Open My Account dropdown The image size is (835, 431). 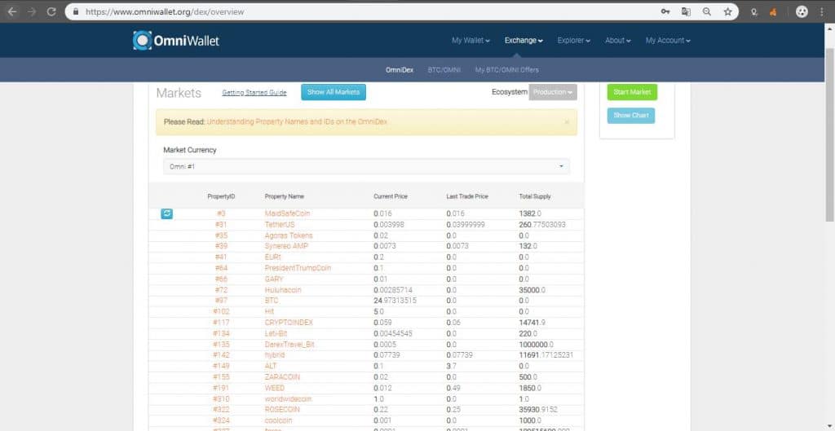[668, 41]
